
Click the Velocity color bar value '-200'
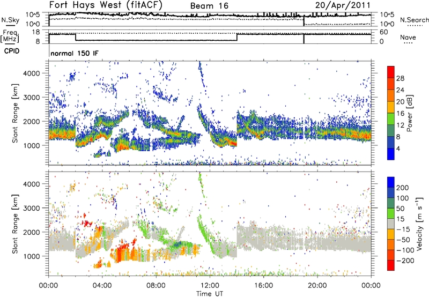405,261
